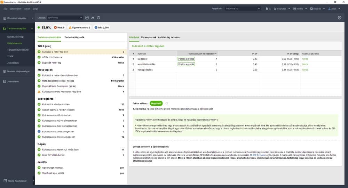Open TF-IDF in sidebar

[10, 56]
